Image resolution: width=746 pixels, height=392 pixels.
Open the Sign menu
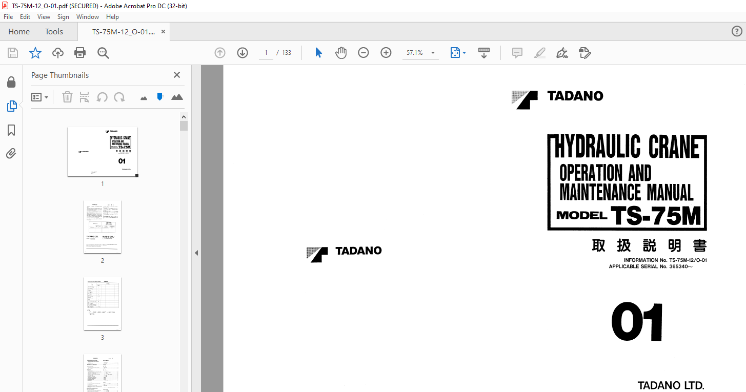click(63, 17)
